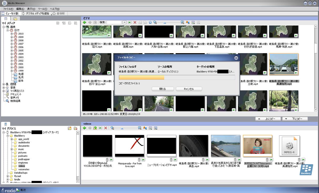Adjust the thumbnail size slider in ビデオ toolbar
The height and width of the screenshot is (193, 319).
point(165,23)
